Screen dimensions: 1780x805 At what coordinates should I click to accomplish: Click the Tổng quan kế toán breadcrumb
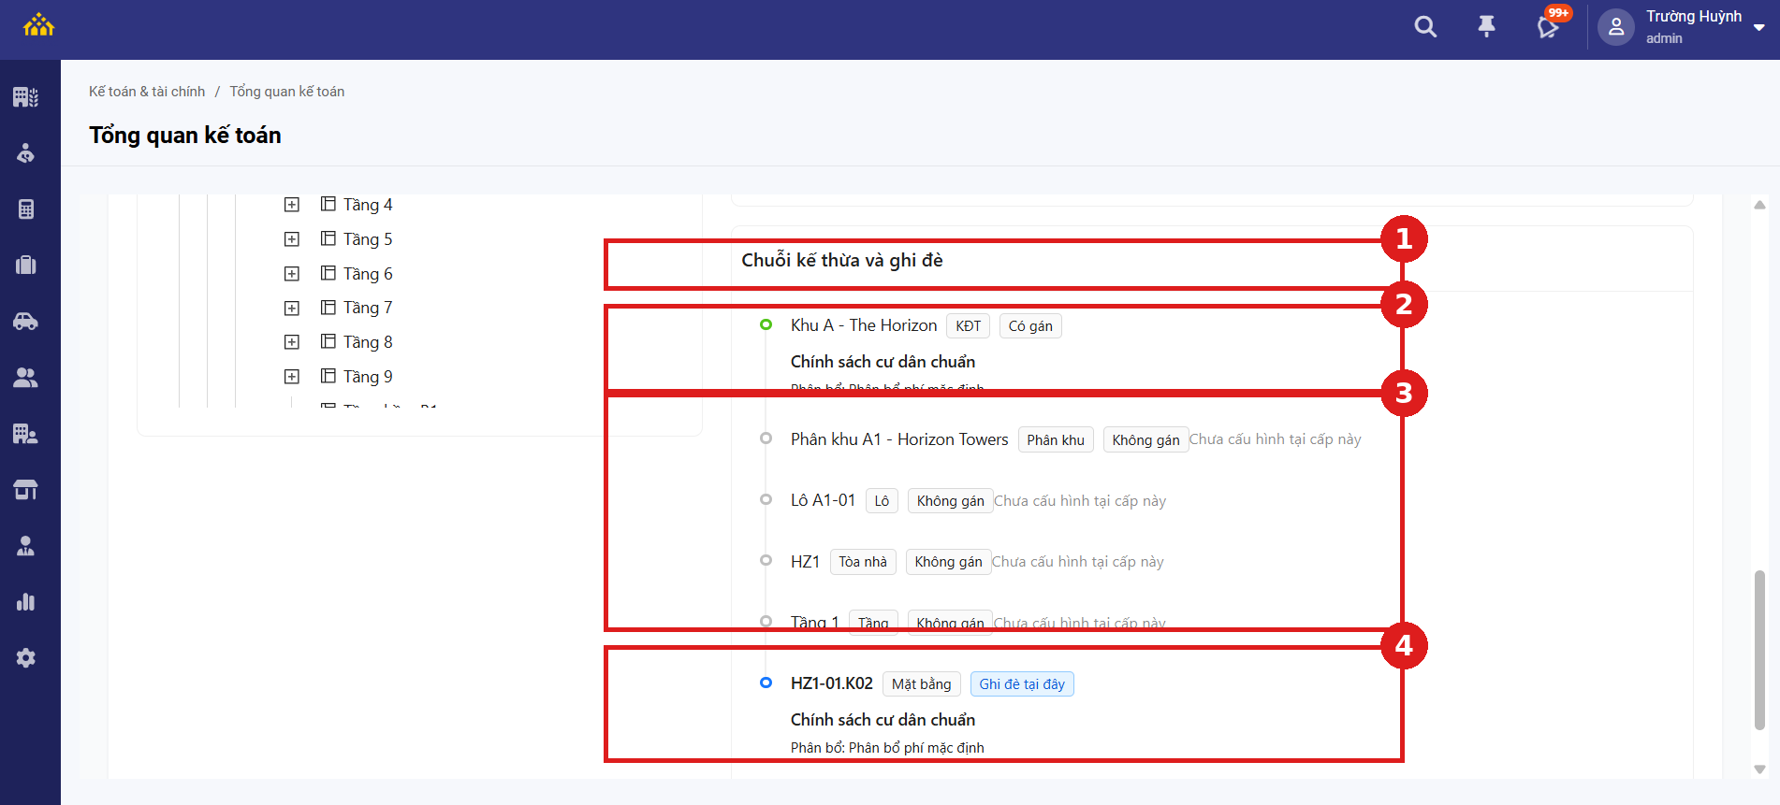click(x=287, y=92)
